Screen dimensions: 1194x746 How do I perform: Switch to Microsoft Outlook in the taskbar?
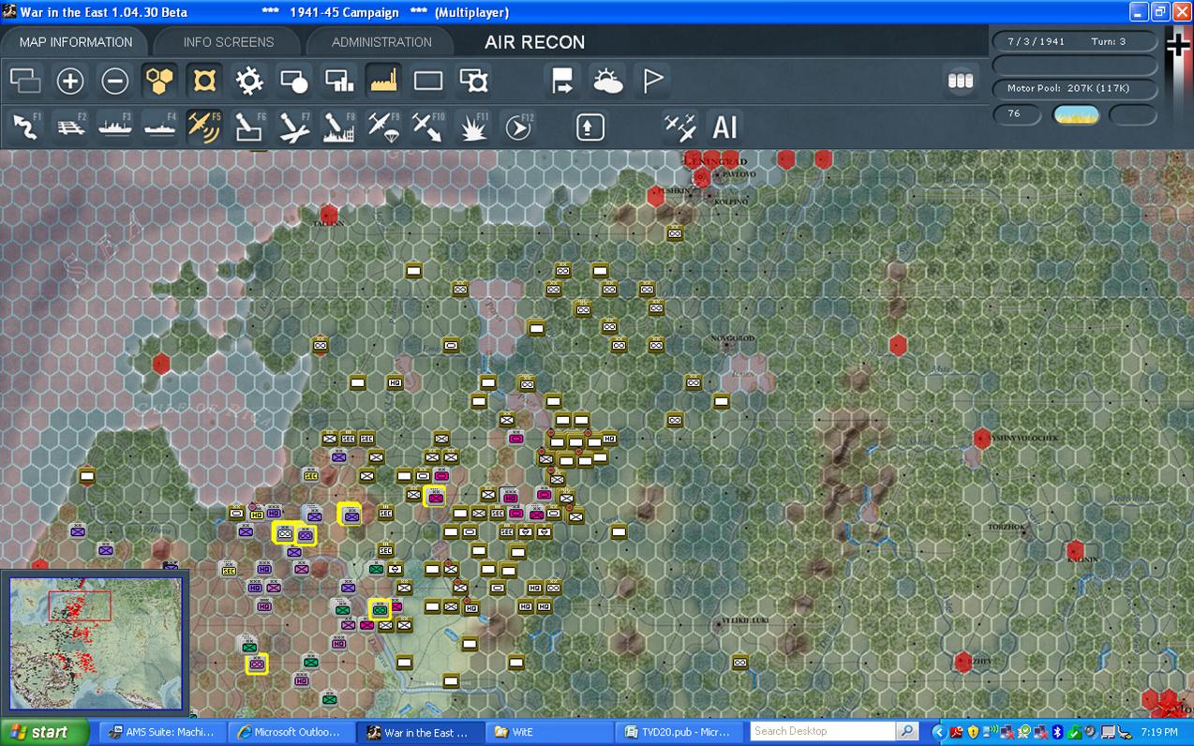[290, 733]
